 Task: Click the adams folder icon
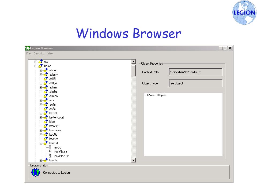[46, 74]
